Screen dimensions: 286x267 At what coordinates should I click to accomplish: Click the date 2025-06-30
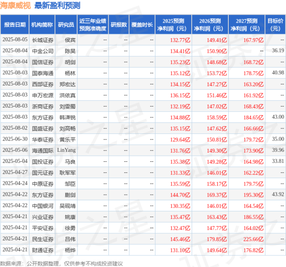click(x=15, y=139)
